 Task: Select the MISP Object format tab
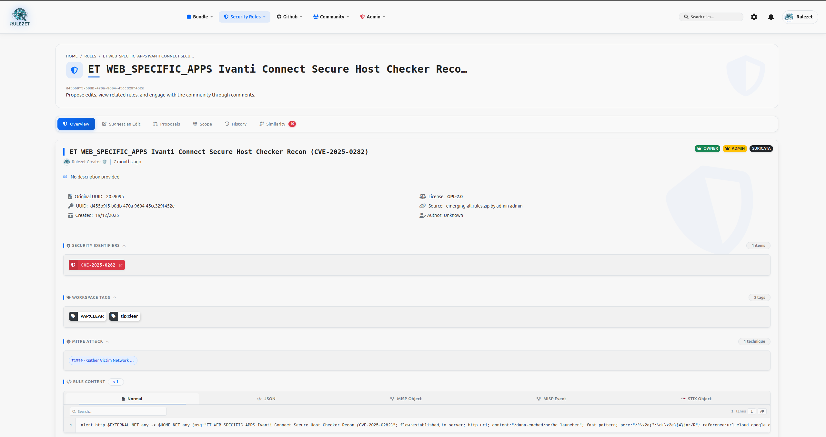406,399
